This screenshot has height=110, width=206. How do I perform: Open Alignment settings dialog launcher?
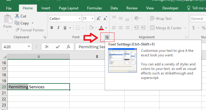point(186,37)
